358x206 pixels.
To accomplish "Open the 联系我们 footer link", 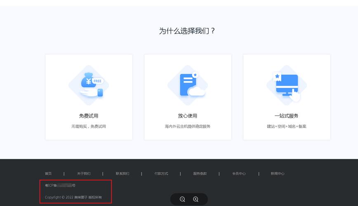I will [x=122, y=173].
